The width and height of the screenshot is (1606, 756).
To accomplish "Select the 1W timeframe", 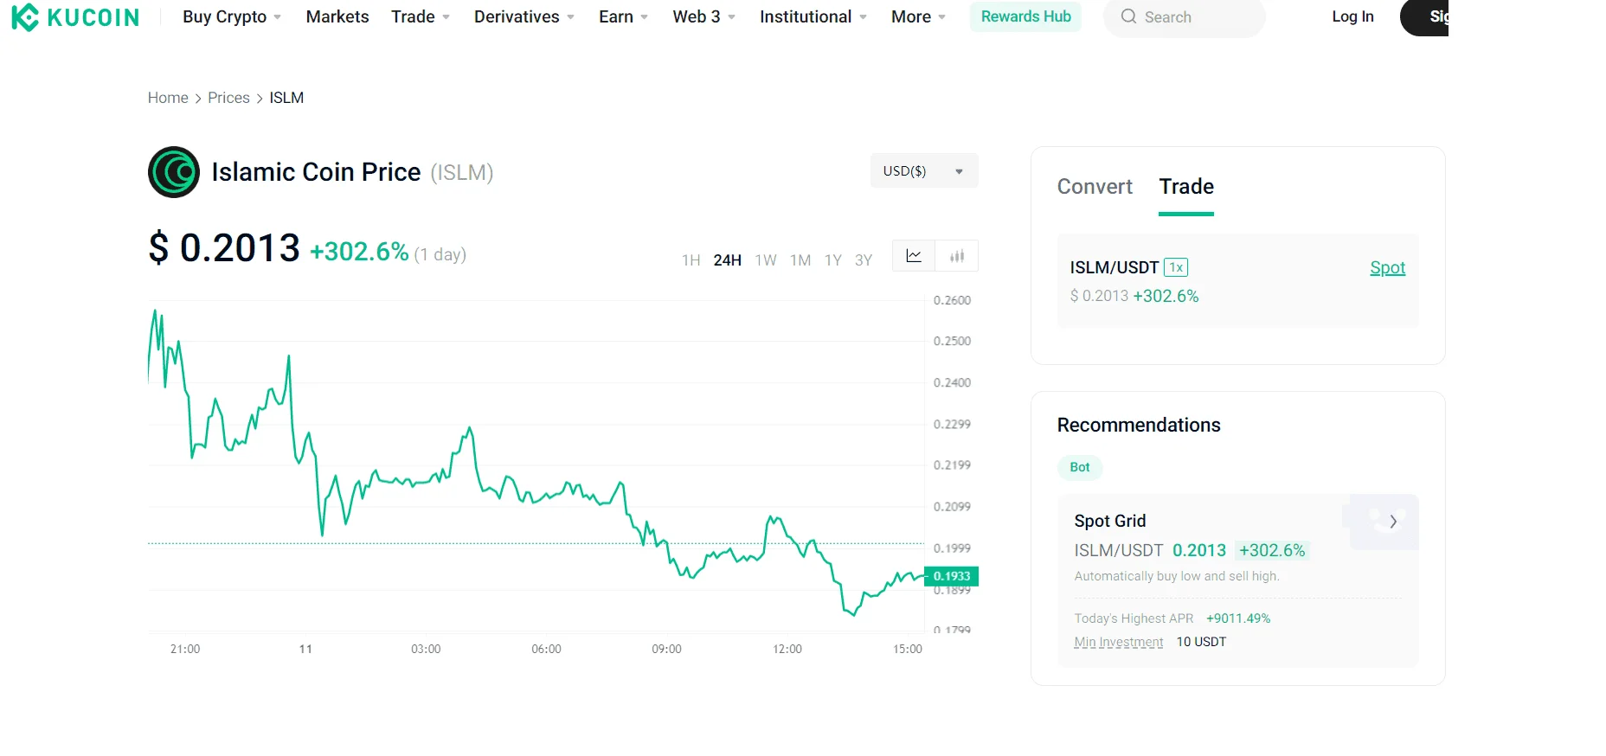I will [x=766, y=260].
